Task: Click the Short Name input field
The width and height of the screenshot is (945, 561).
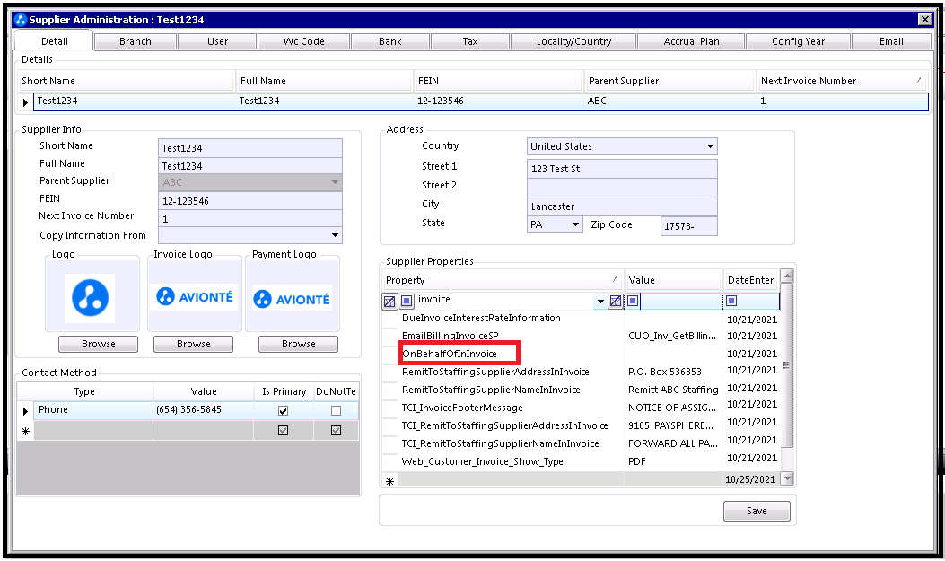Action: pos(250,147)
